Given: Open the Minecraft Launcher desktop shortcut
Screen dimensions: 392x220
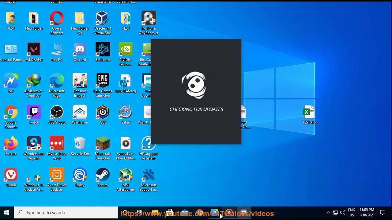Looking at the screenshot, I should pos(103,148).
